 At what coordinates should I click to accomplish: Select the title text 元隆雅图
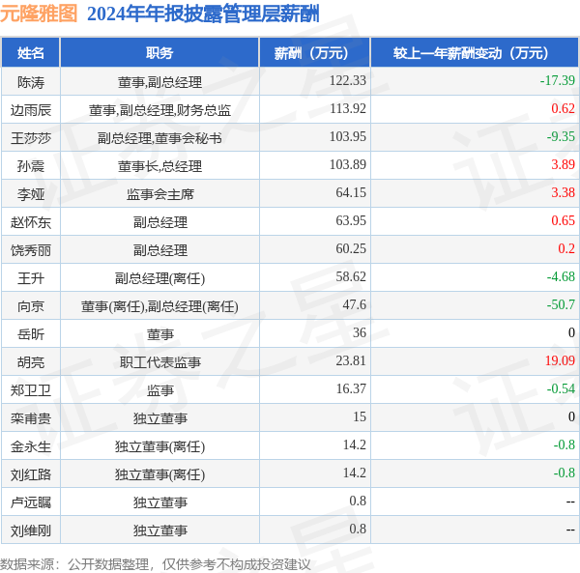(x=39, y=14)
